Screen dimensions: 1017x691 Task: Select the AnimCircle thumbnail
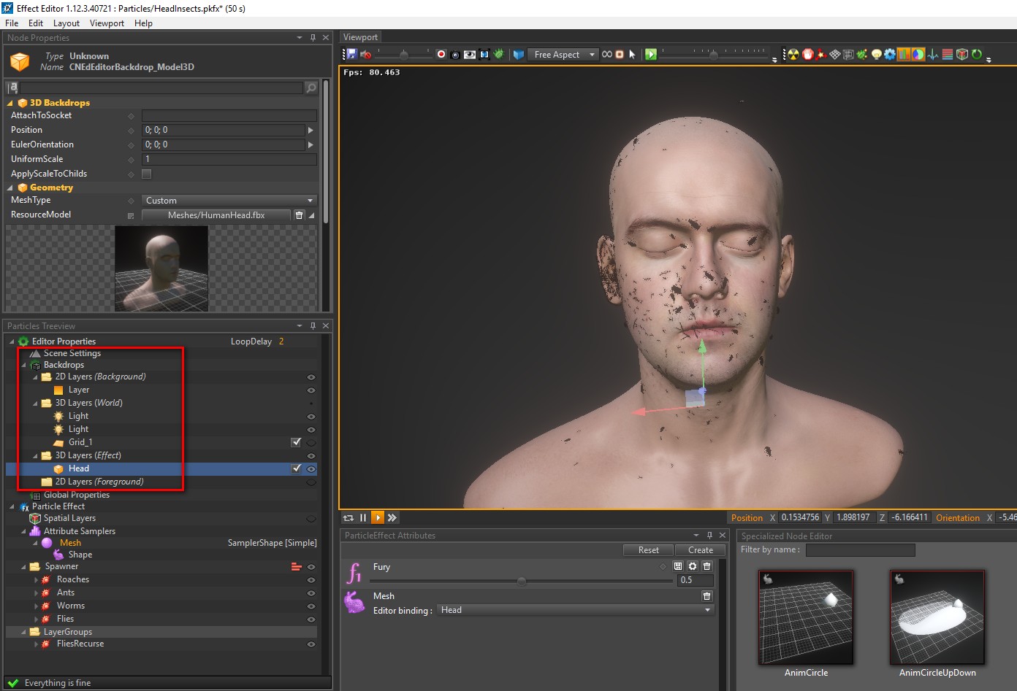click(x=806, y=617)
